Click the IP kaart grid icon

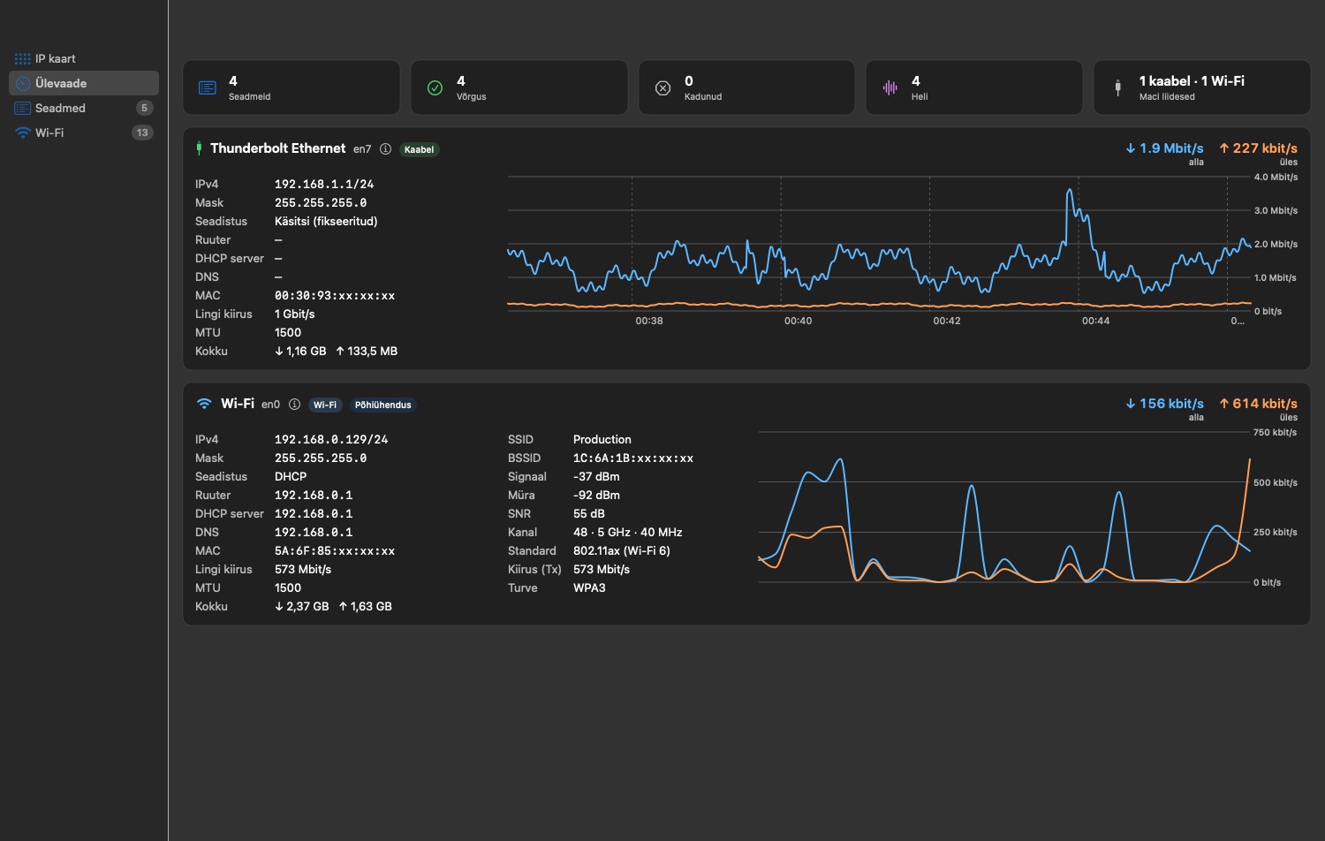[x=23, y=58]
